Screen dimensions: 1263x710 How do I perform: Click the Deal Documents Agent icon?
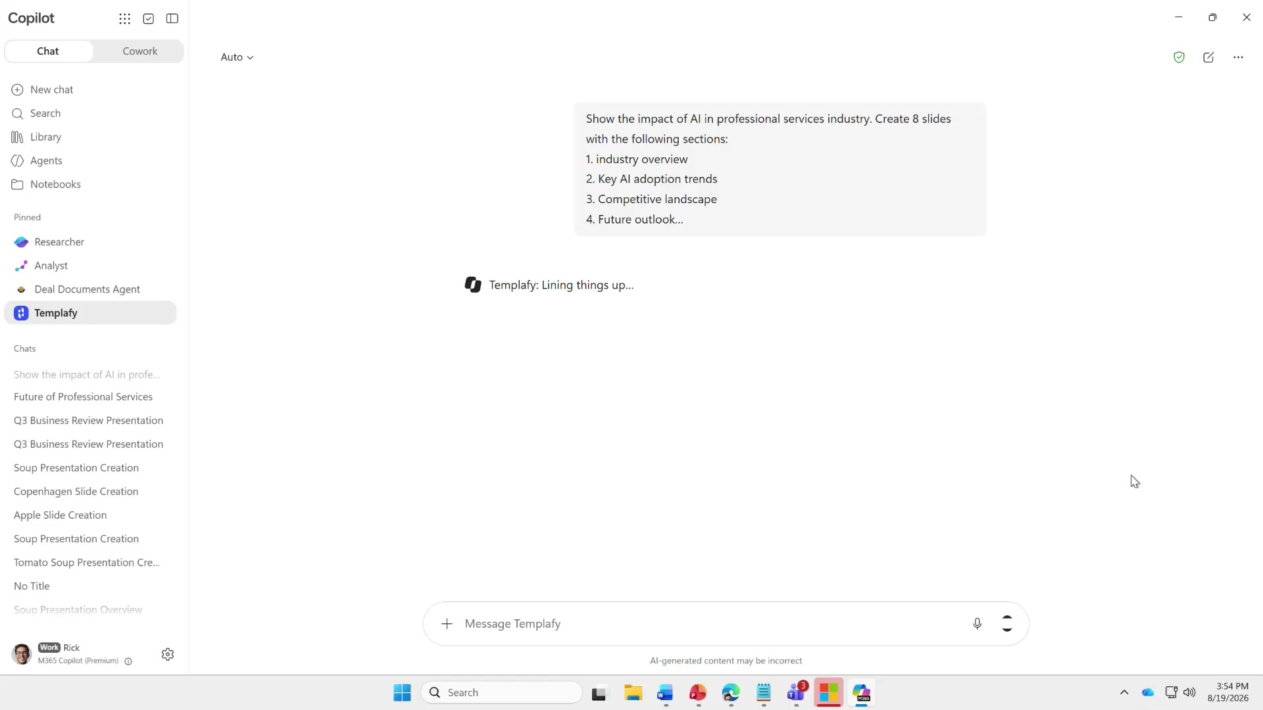(x=21, y=289)
